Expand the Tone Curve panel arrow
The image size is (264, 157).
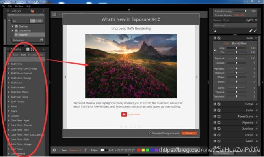point(256,117)
